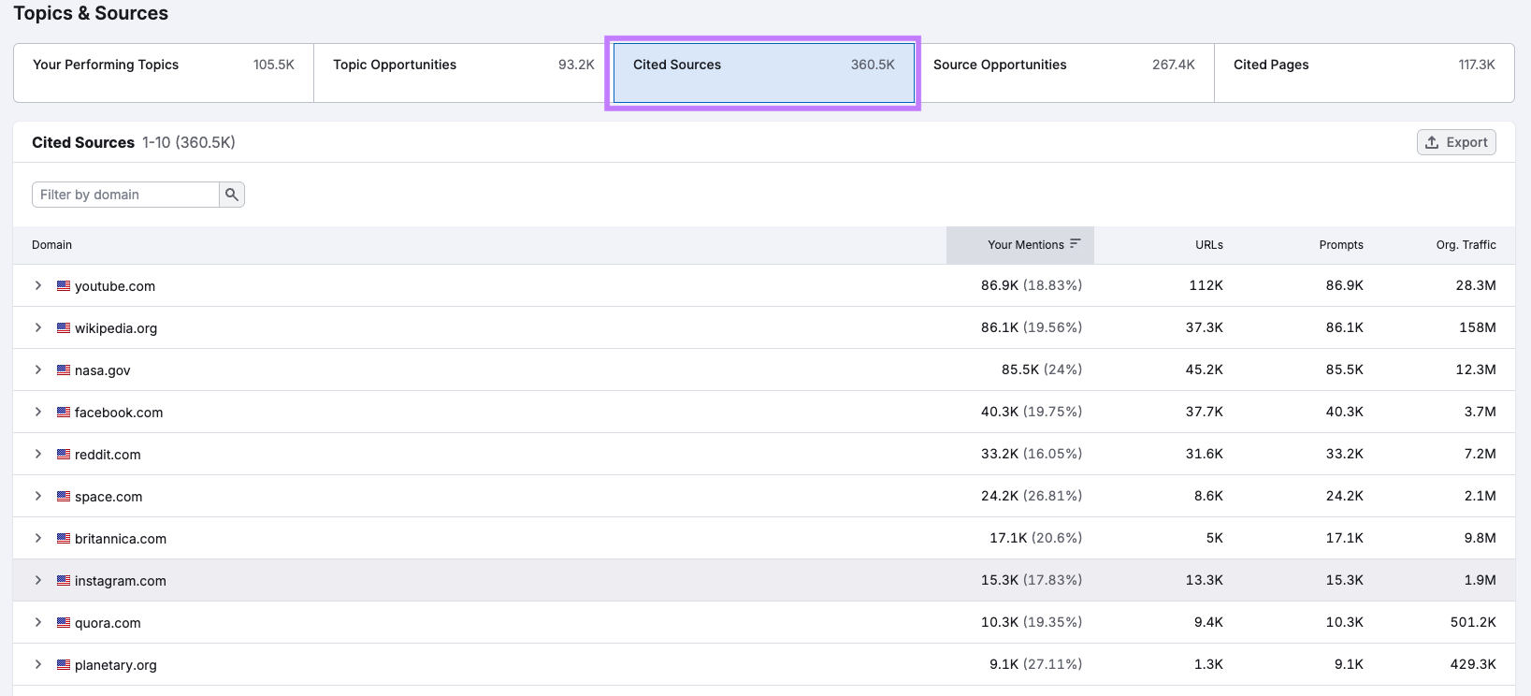
Task: Expand the instagram.com row
Action: pos(38,580)
